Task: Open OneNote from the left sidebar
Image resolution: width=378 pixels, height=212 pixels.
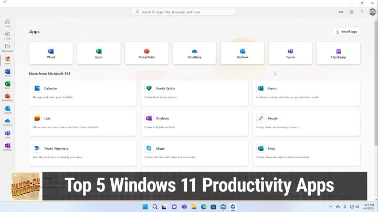Action: 7,147
